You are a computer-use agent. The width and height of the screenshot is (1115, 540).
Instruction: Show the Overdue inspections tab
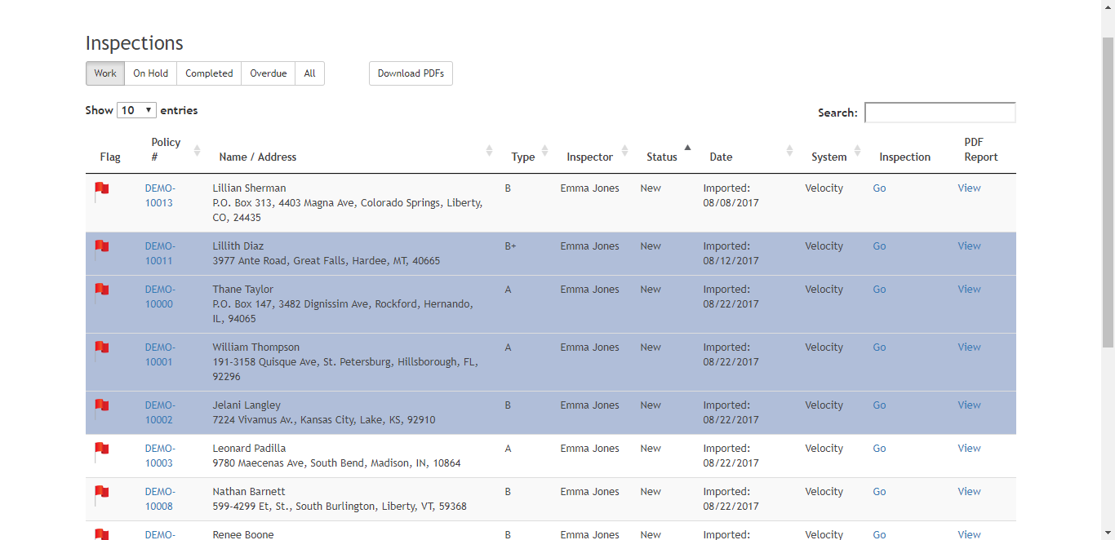pos(268,73)
